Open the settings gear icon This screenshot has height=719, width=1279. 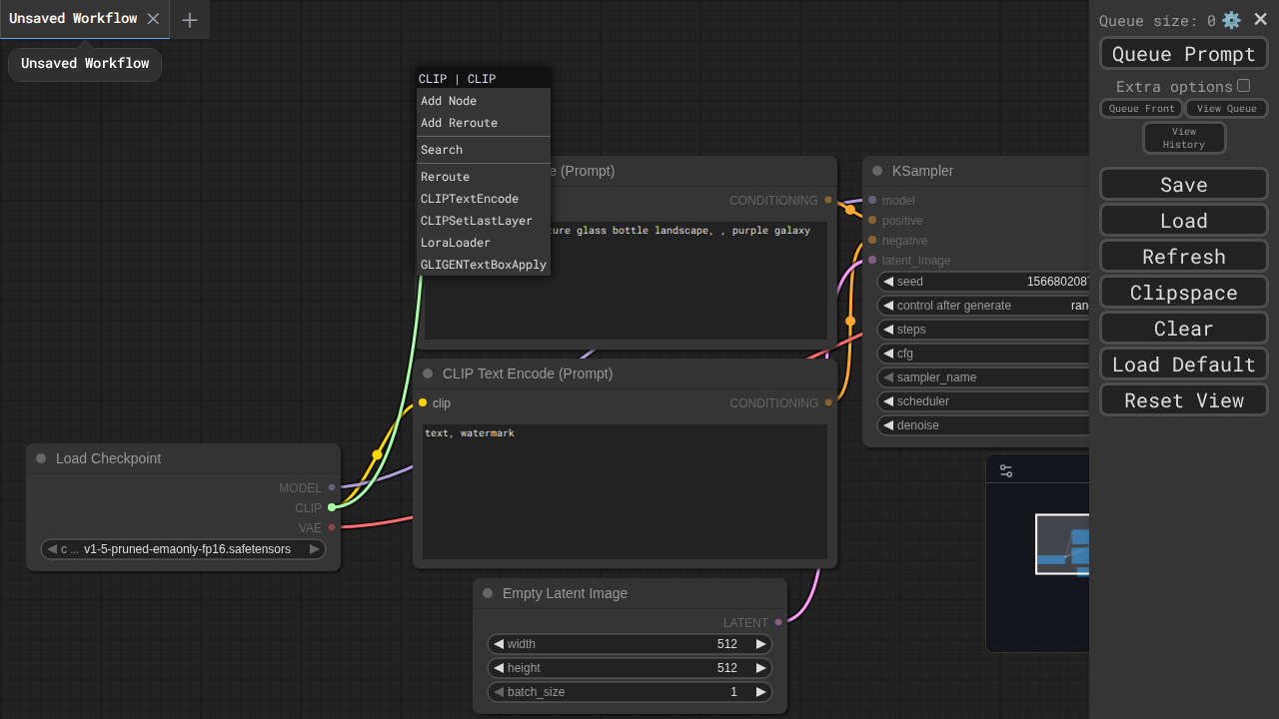[1231, 20]
